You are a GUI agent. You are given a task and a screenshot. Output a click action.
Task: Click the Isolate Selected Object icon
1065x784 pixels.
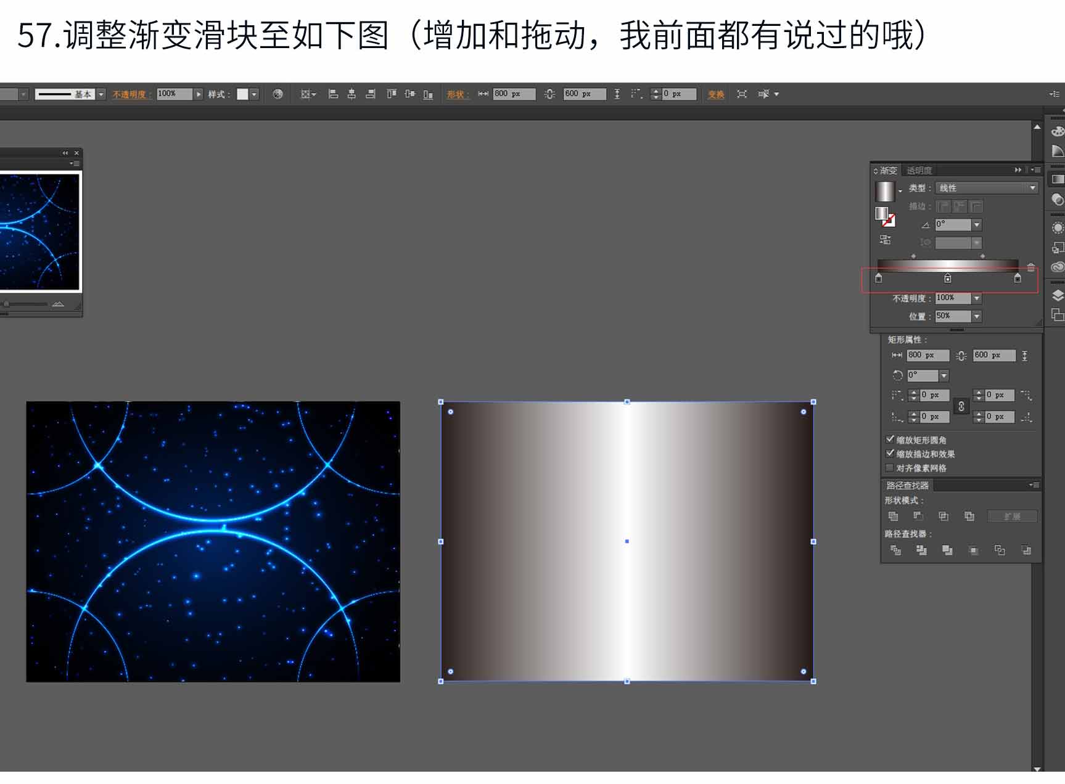click(x=742, y=94)
